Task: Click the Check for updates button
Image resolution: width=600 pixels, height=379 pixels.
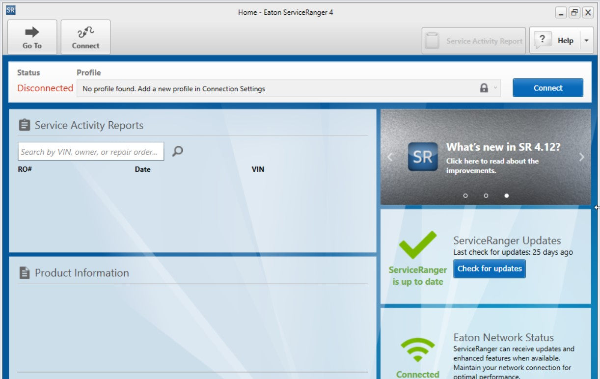Action: [x=489, y=269]
